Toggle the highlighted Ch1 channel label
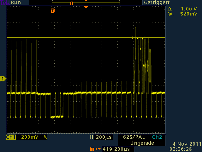The height and width of the screenshot is (152, 202). pos(11,137)
